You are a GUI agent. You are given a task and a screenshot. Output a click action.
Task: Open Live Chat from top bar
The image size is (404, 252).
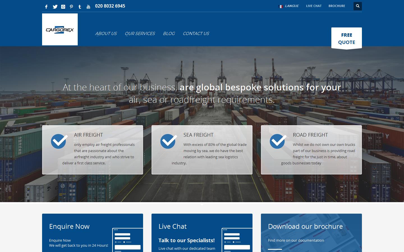click(314, 6)
